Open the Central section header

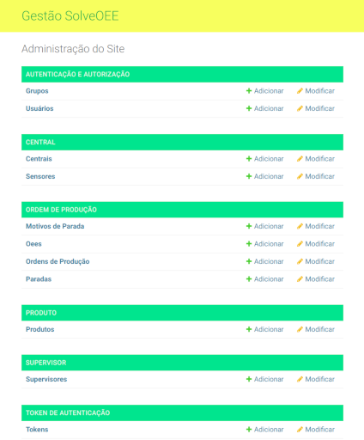(x=40, y=142)
